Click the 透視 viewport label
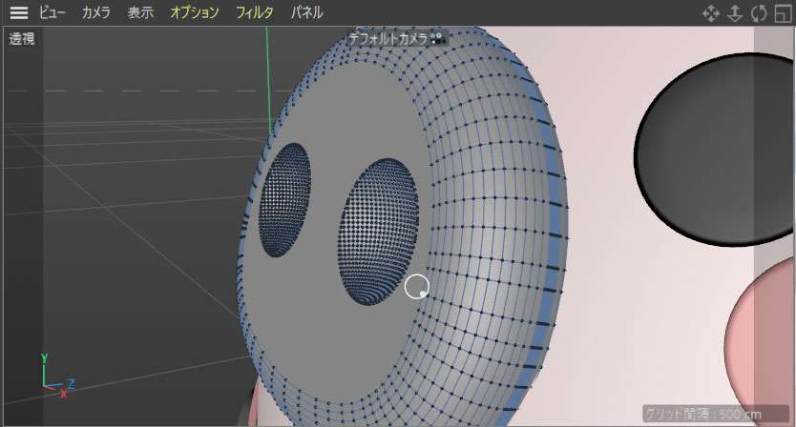The height and width of the screenshot is (427, 796). pos(21,39)
